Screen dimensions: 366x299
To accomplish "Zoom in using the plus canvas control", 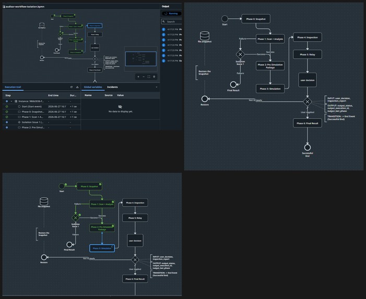I will pyautogui.click(x=138, y=77).
